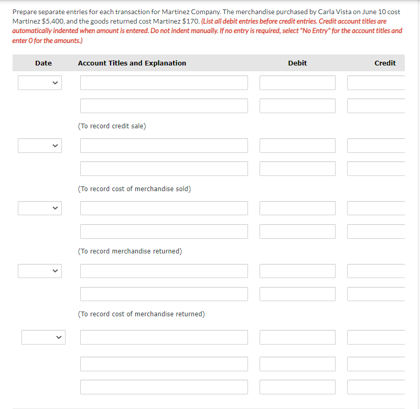
Task: Click the Debit column header
Action: click(x=297, y=63)
